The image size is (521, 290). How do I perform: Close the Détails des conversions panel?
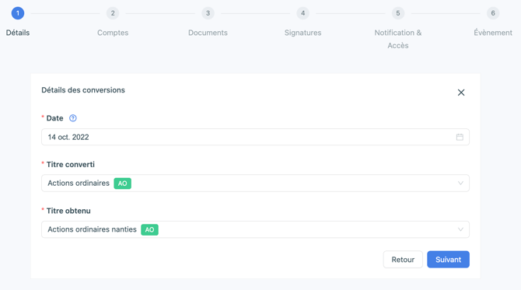pos(461,93)
